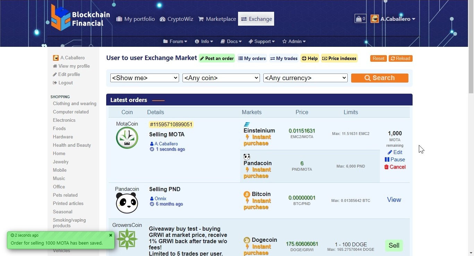Open the Show me dropdown
The height and width of the screenshot is (256, 474).
(x=144, y=78)
